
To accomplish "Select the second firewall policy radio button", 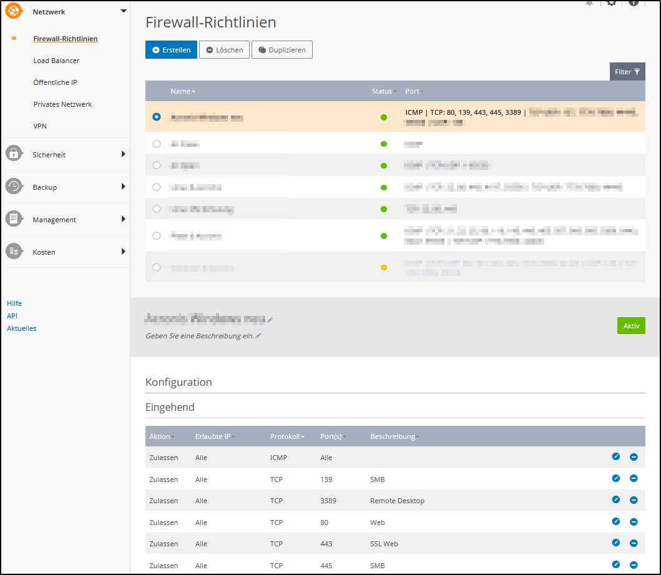I will pyautogui.click(x=157, y=144).
